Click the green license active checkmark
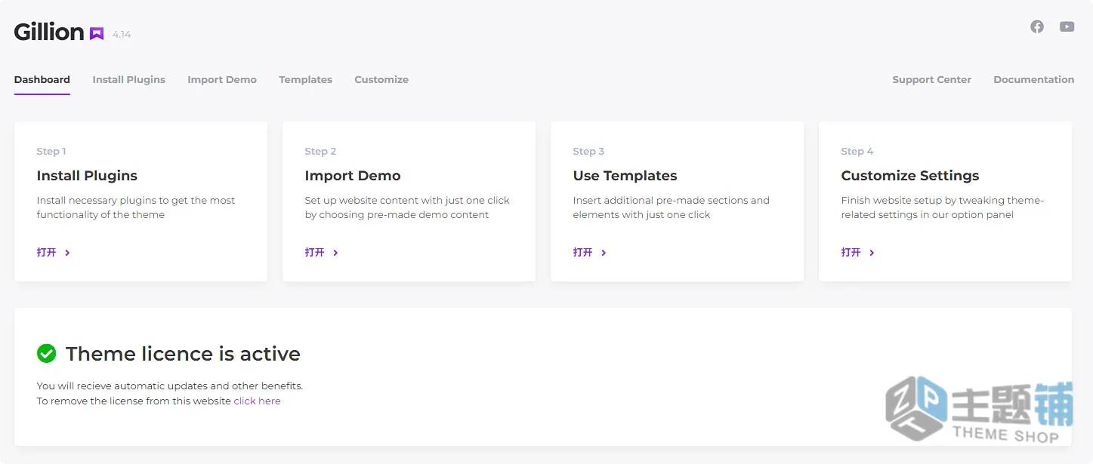 (47, 353)
